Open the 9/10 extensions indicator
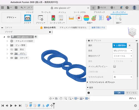The width and height of the screenshot is (139, 110). click(102, 8)
